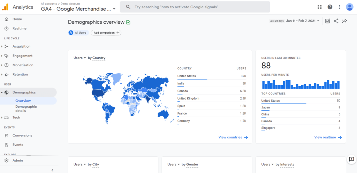Click the search magnifier icon

[128, 7]
